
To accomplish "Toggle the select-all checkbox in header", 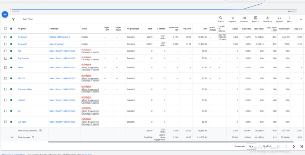I will click(x=6, y=29).
